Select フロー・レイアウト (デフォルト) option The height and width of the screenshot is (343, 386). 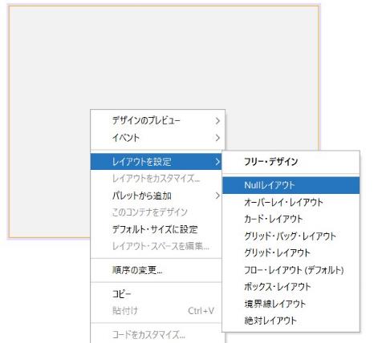coord(291,270)
